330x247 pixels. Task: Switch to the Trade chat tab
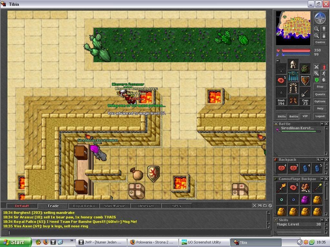[x=53, y=206]
